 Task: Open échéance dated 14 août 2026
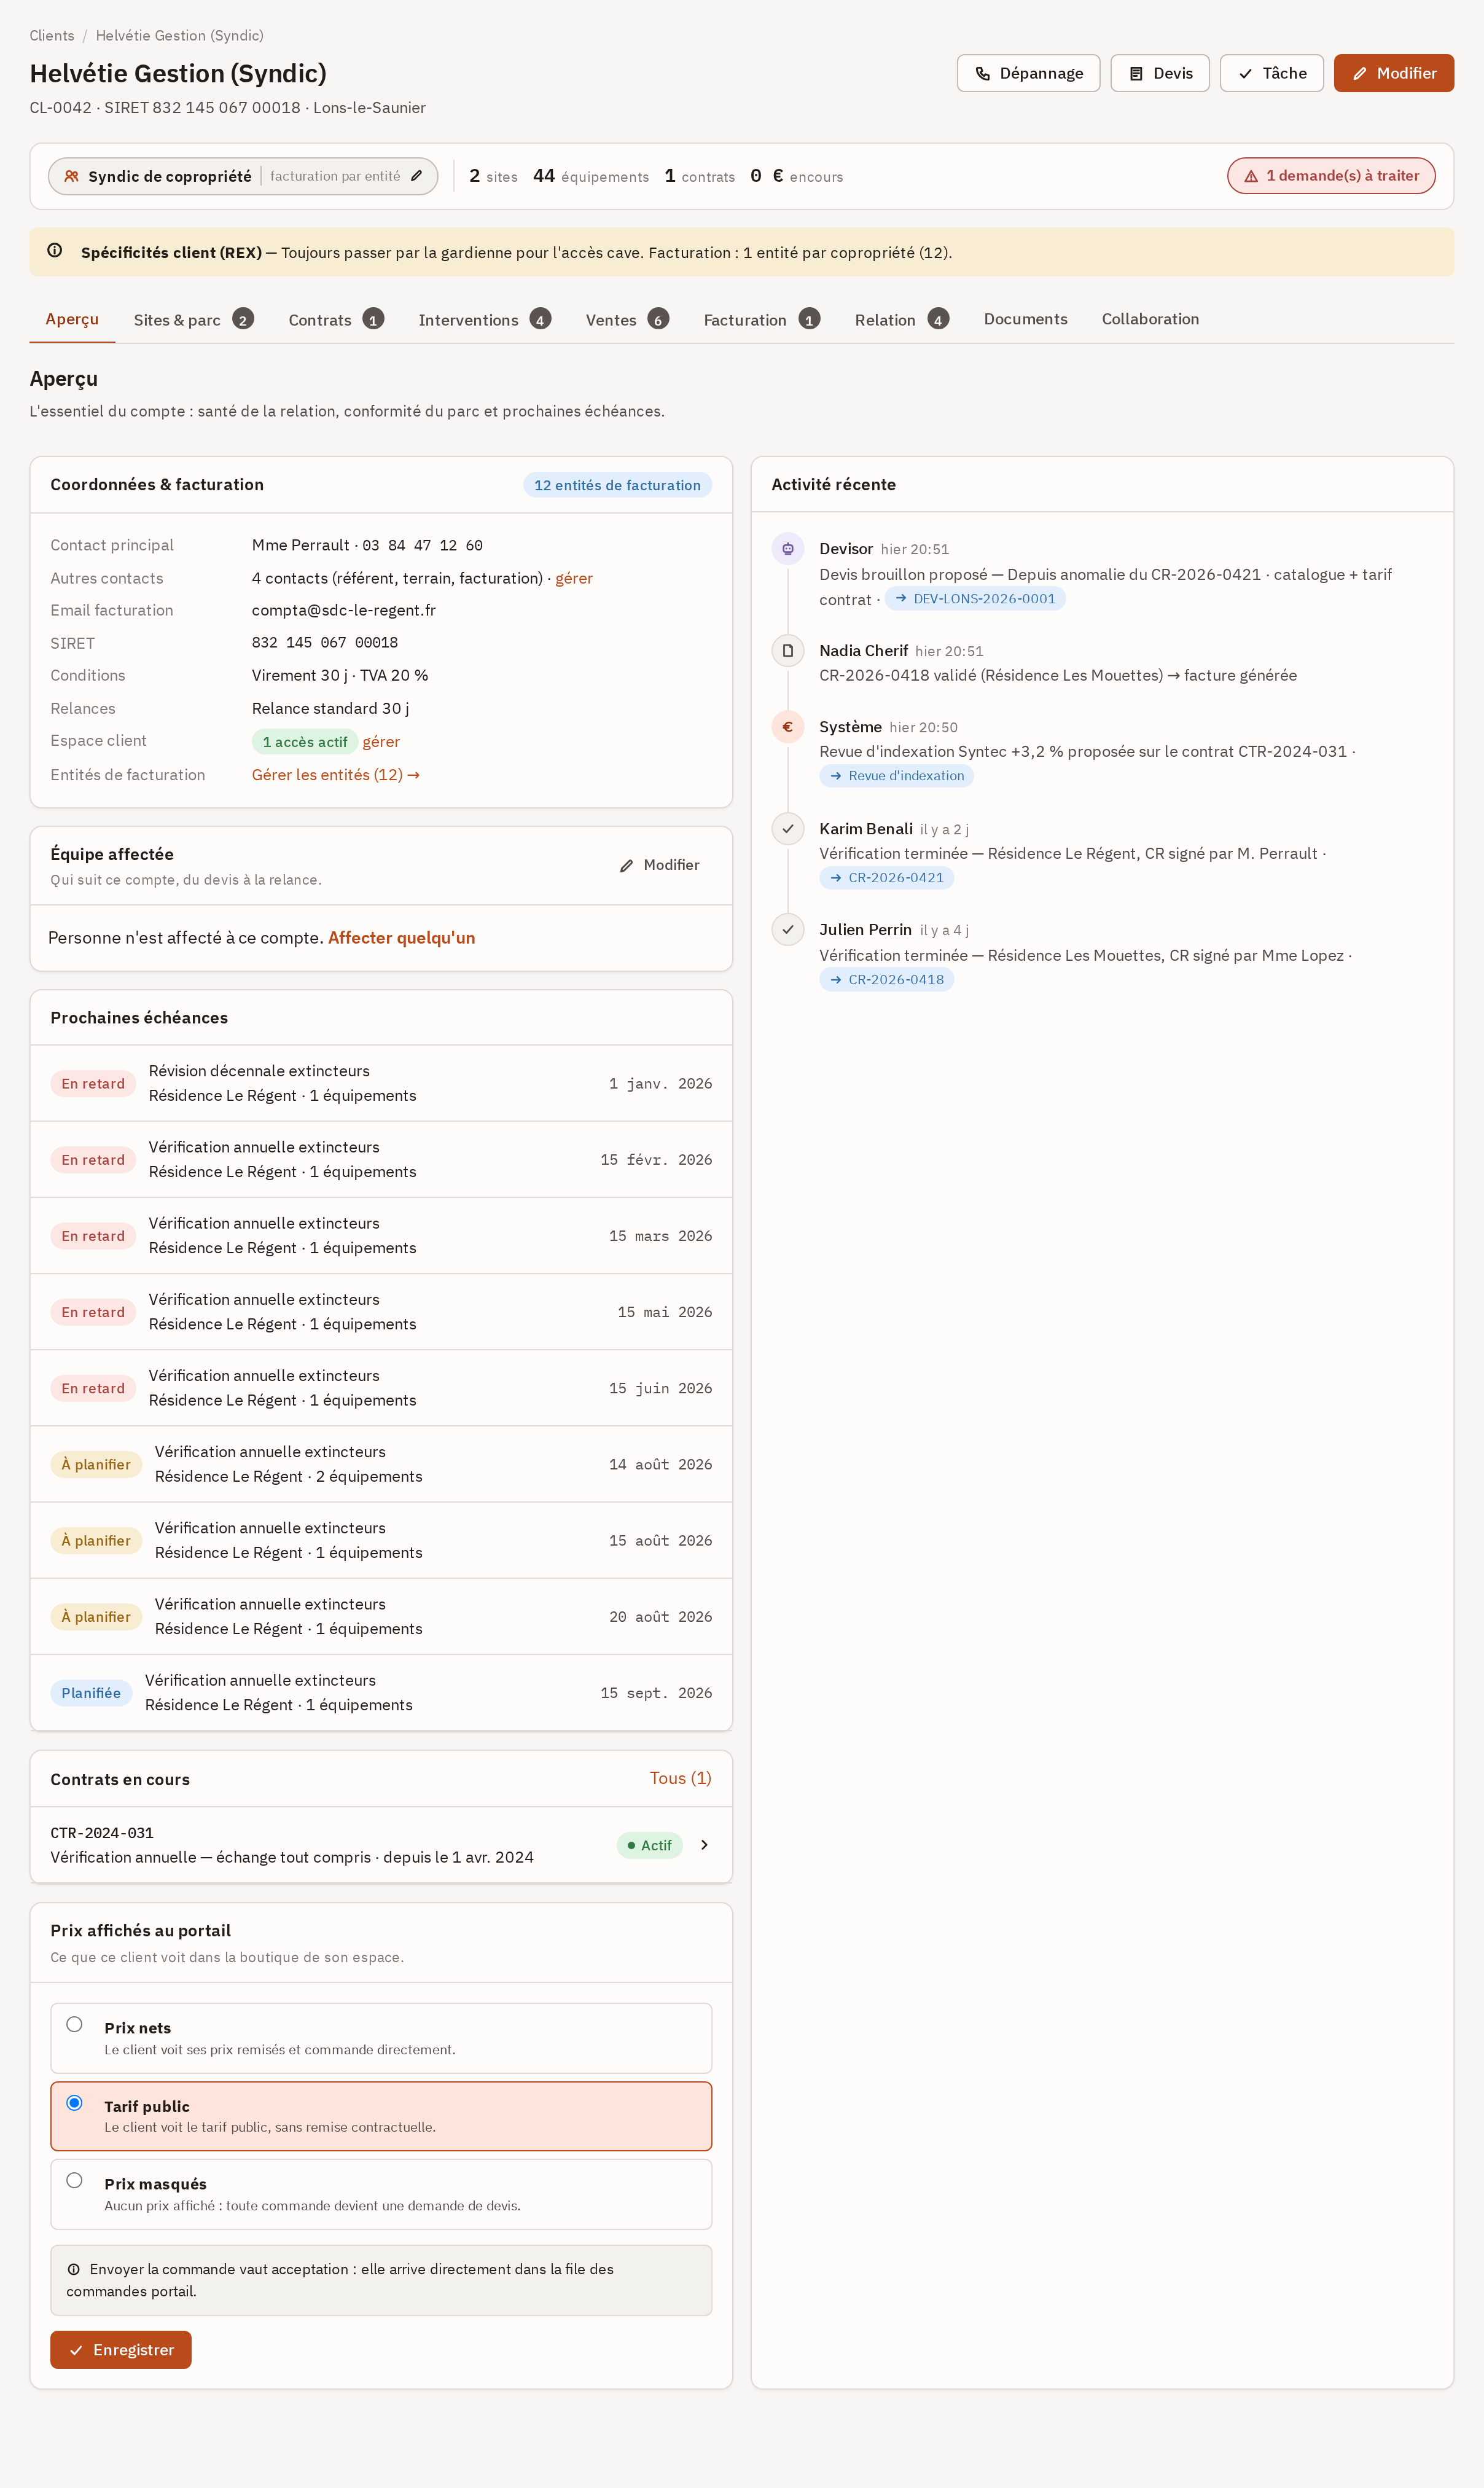pyautogui.click(x=381, y=1464)
